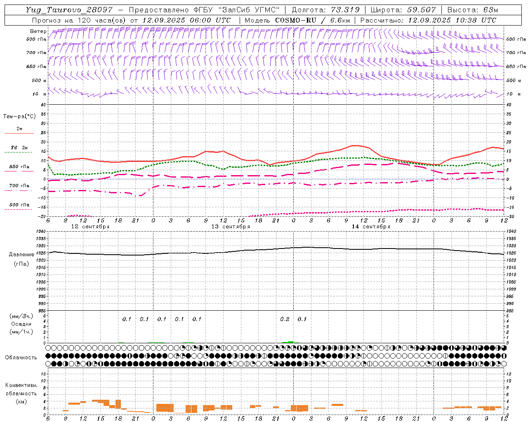This screenshot has width=528, height=422.
Task: Click the station title Yug_Taurovo_28097
Action: 69,10
